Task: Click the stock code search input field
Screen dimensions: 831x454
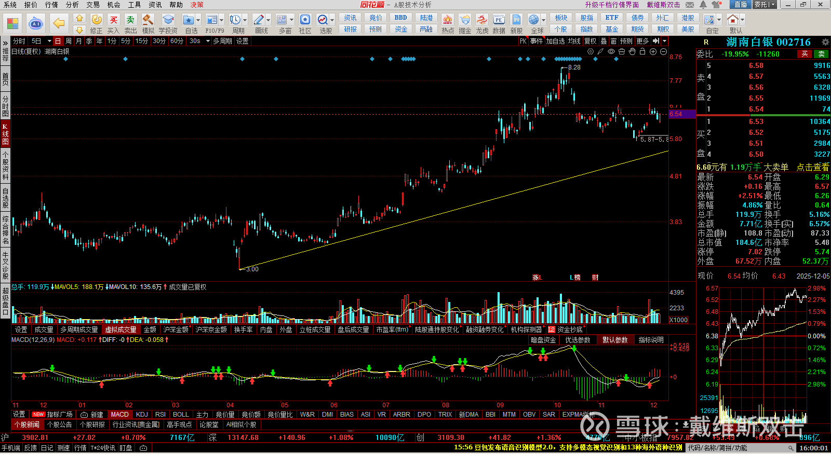Action: pyautogui.click(x=738, y=448)
